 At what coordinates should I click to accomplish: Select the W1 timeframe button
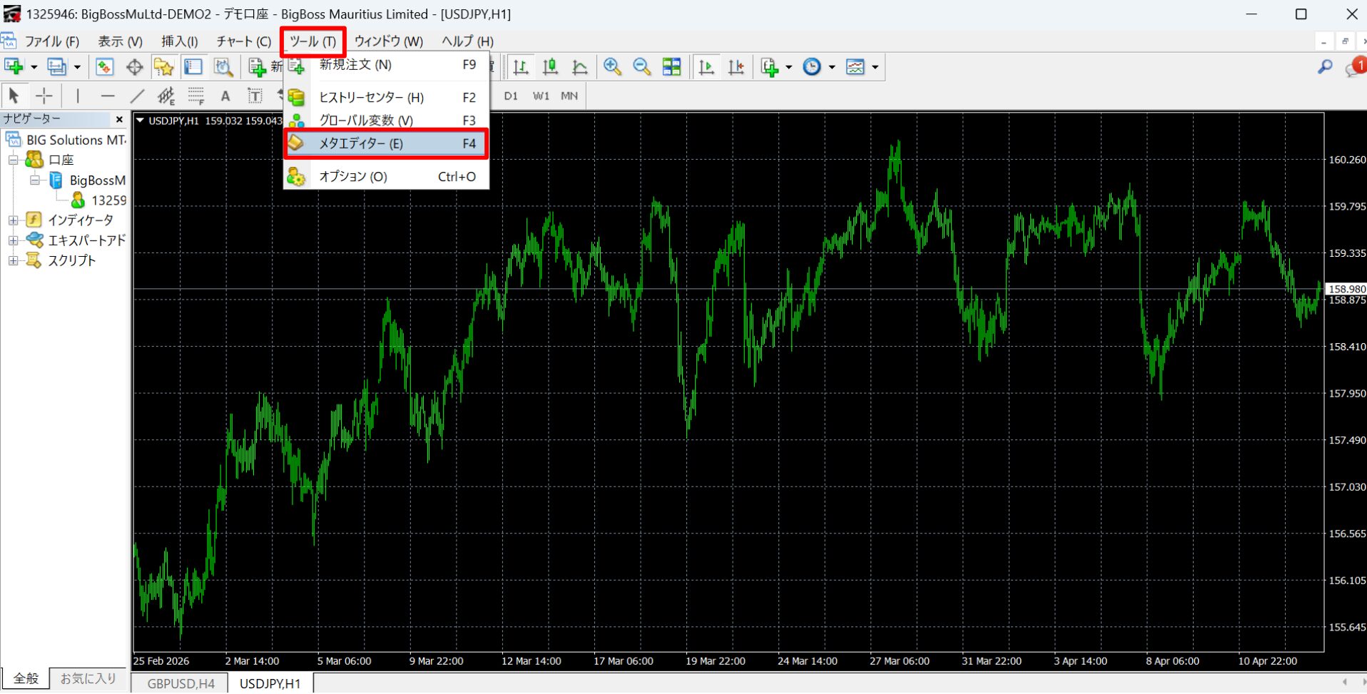(541, 96)
